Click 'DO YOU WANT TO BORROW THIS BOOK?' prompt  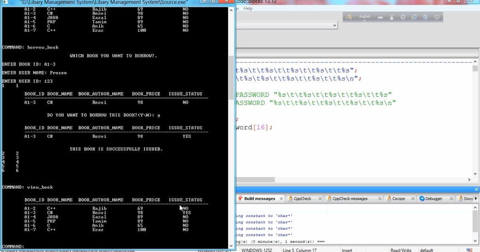coord(104,115)
